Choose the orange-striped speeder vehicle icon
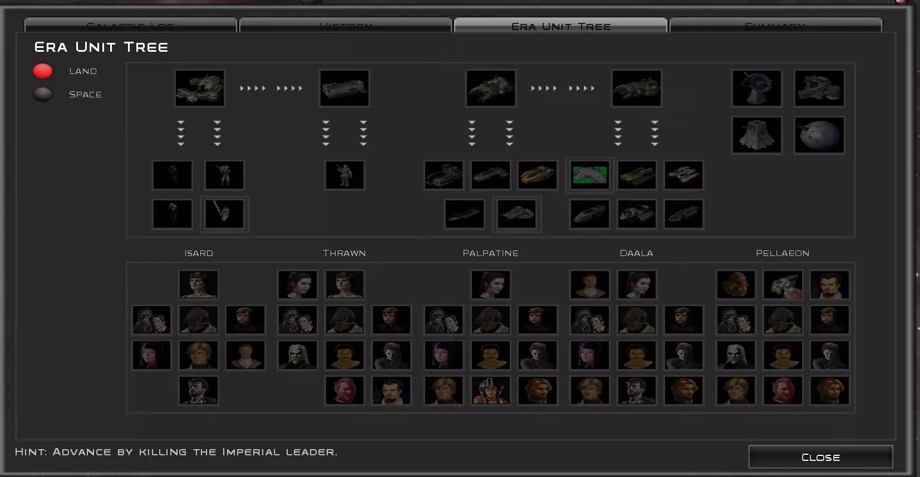The height and width of the screenshot is (477, 920). (x=538, y=175)
